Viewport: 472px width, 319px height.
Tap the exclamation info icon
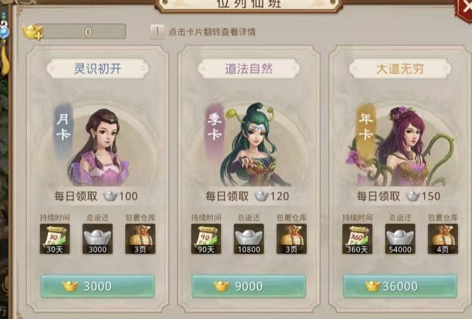click(x=157, y=32)
